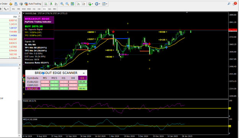Viewport: 239px width, 138px height.
Task: Switch chart to line chart mode
Action: [56, 4]
